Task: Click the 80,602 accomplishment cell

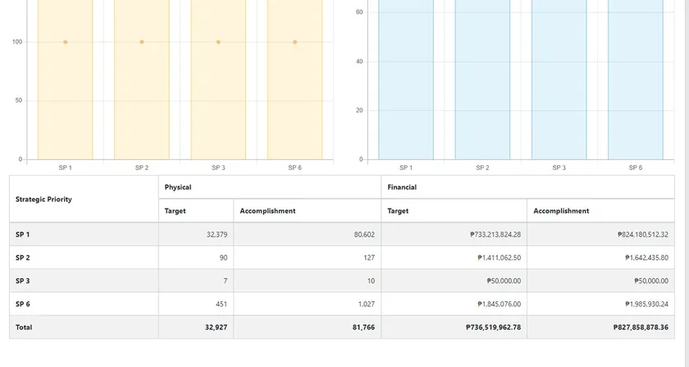Action: click(307, 235)
